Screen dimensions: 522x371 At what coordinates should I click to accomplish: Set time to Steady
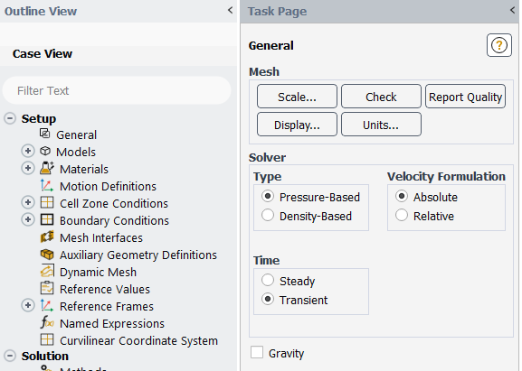(268, 281)
